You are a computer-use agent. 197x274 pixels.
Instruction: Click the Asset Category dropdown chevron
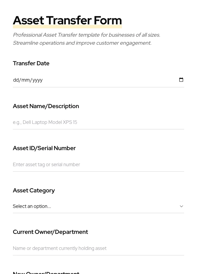click(x=181, y=206)
